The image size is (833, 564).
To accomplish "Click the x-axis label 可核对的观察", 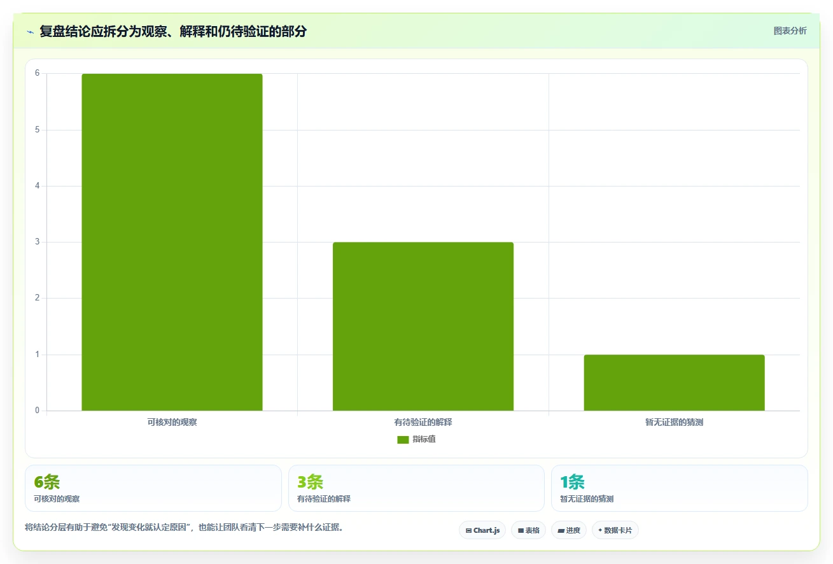I will pyautogui.click(x=172, y=422).
